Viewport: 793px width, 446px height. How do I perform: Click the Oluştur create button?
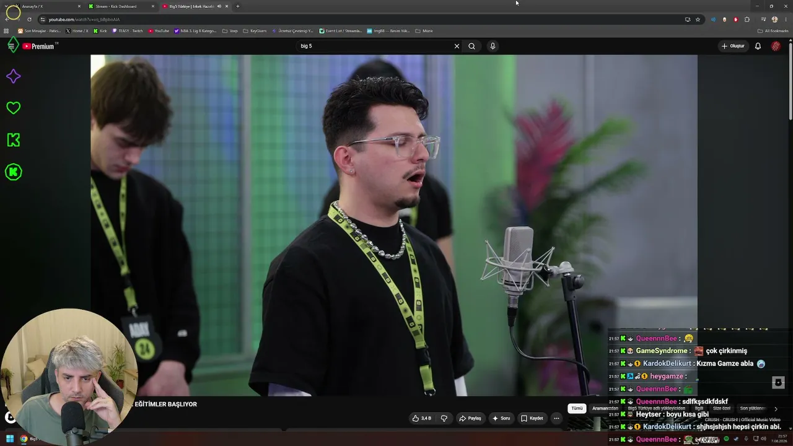tap(733, 46)
